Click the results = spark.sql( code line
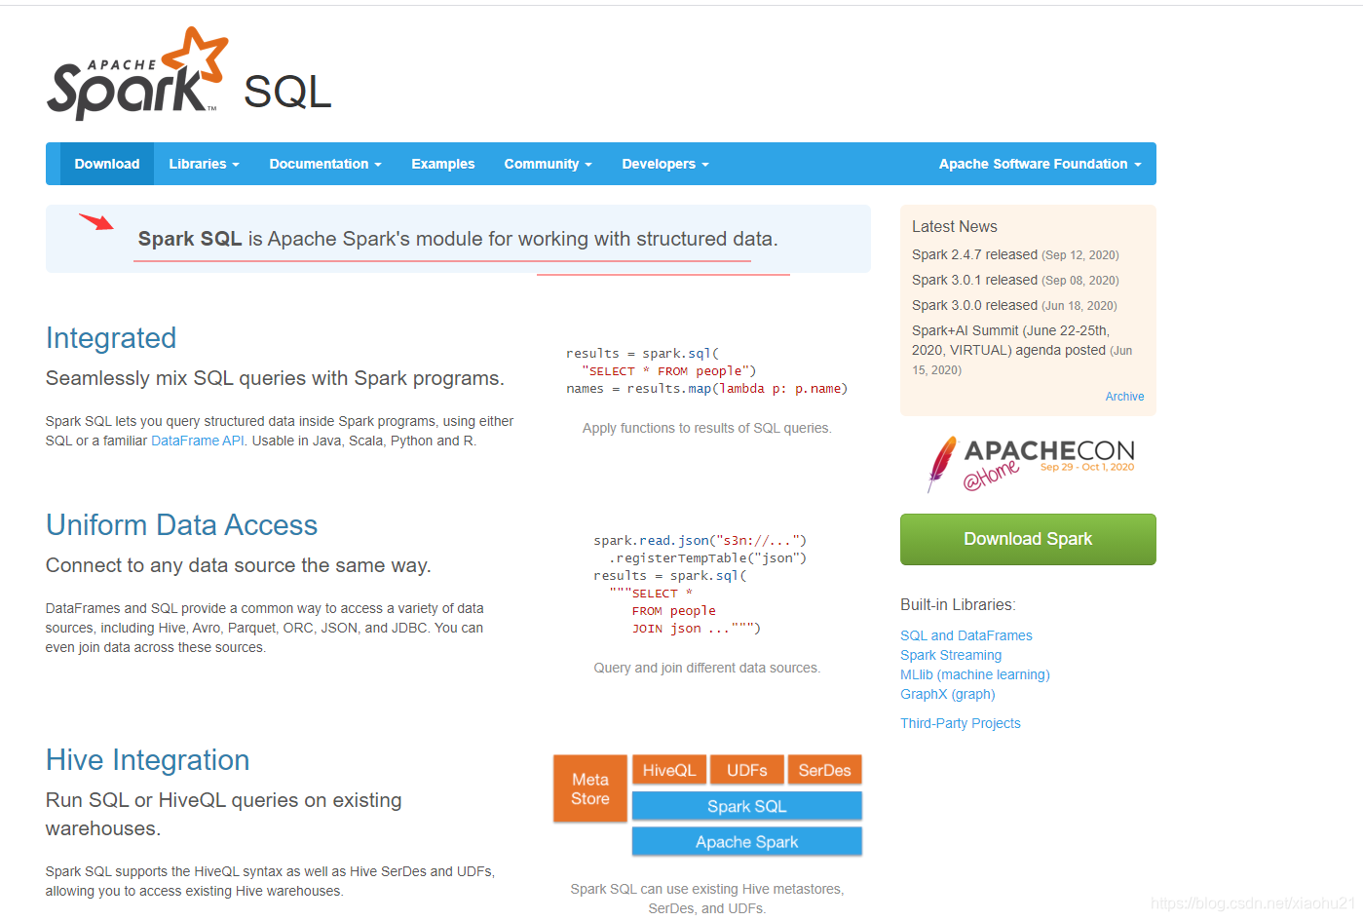Screen dimensions: 1363x921 click(x=643, y=353)
